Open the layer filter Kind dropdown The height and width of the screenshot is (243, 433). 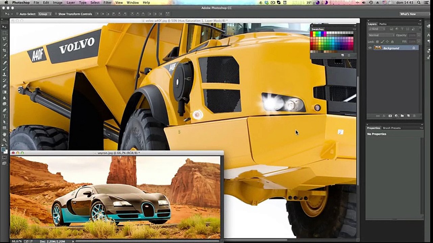(x=377, y=29)
